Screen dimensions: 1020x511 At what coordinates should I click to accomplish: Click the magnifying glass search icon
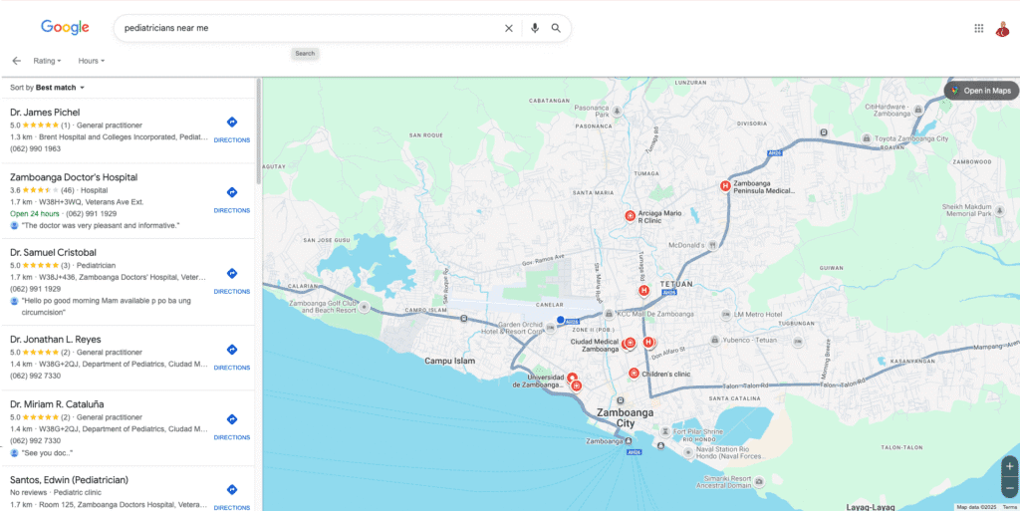(x=556, y=28)
